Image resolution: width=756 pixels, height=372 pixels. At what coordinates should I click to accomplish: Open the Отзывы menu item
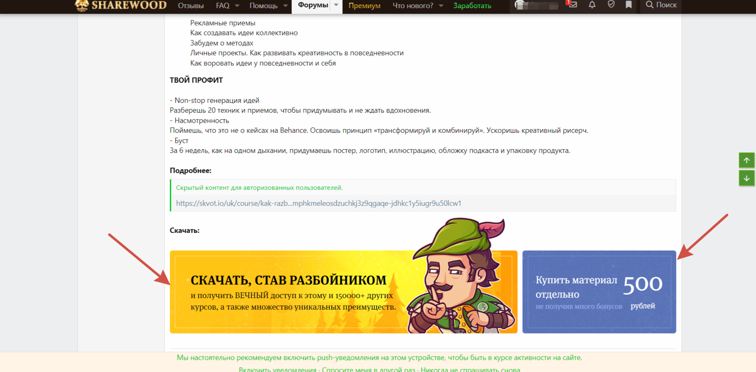point(191,6)
